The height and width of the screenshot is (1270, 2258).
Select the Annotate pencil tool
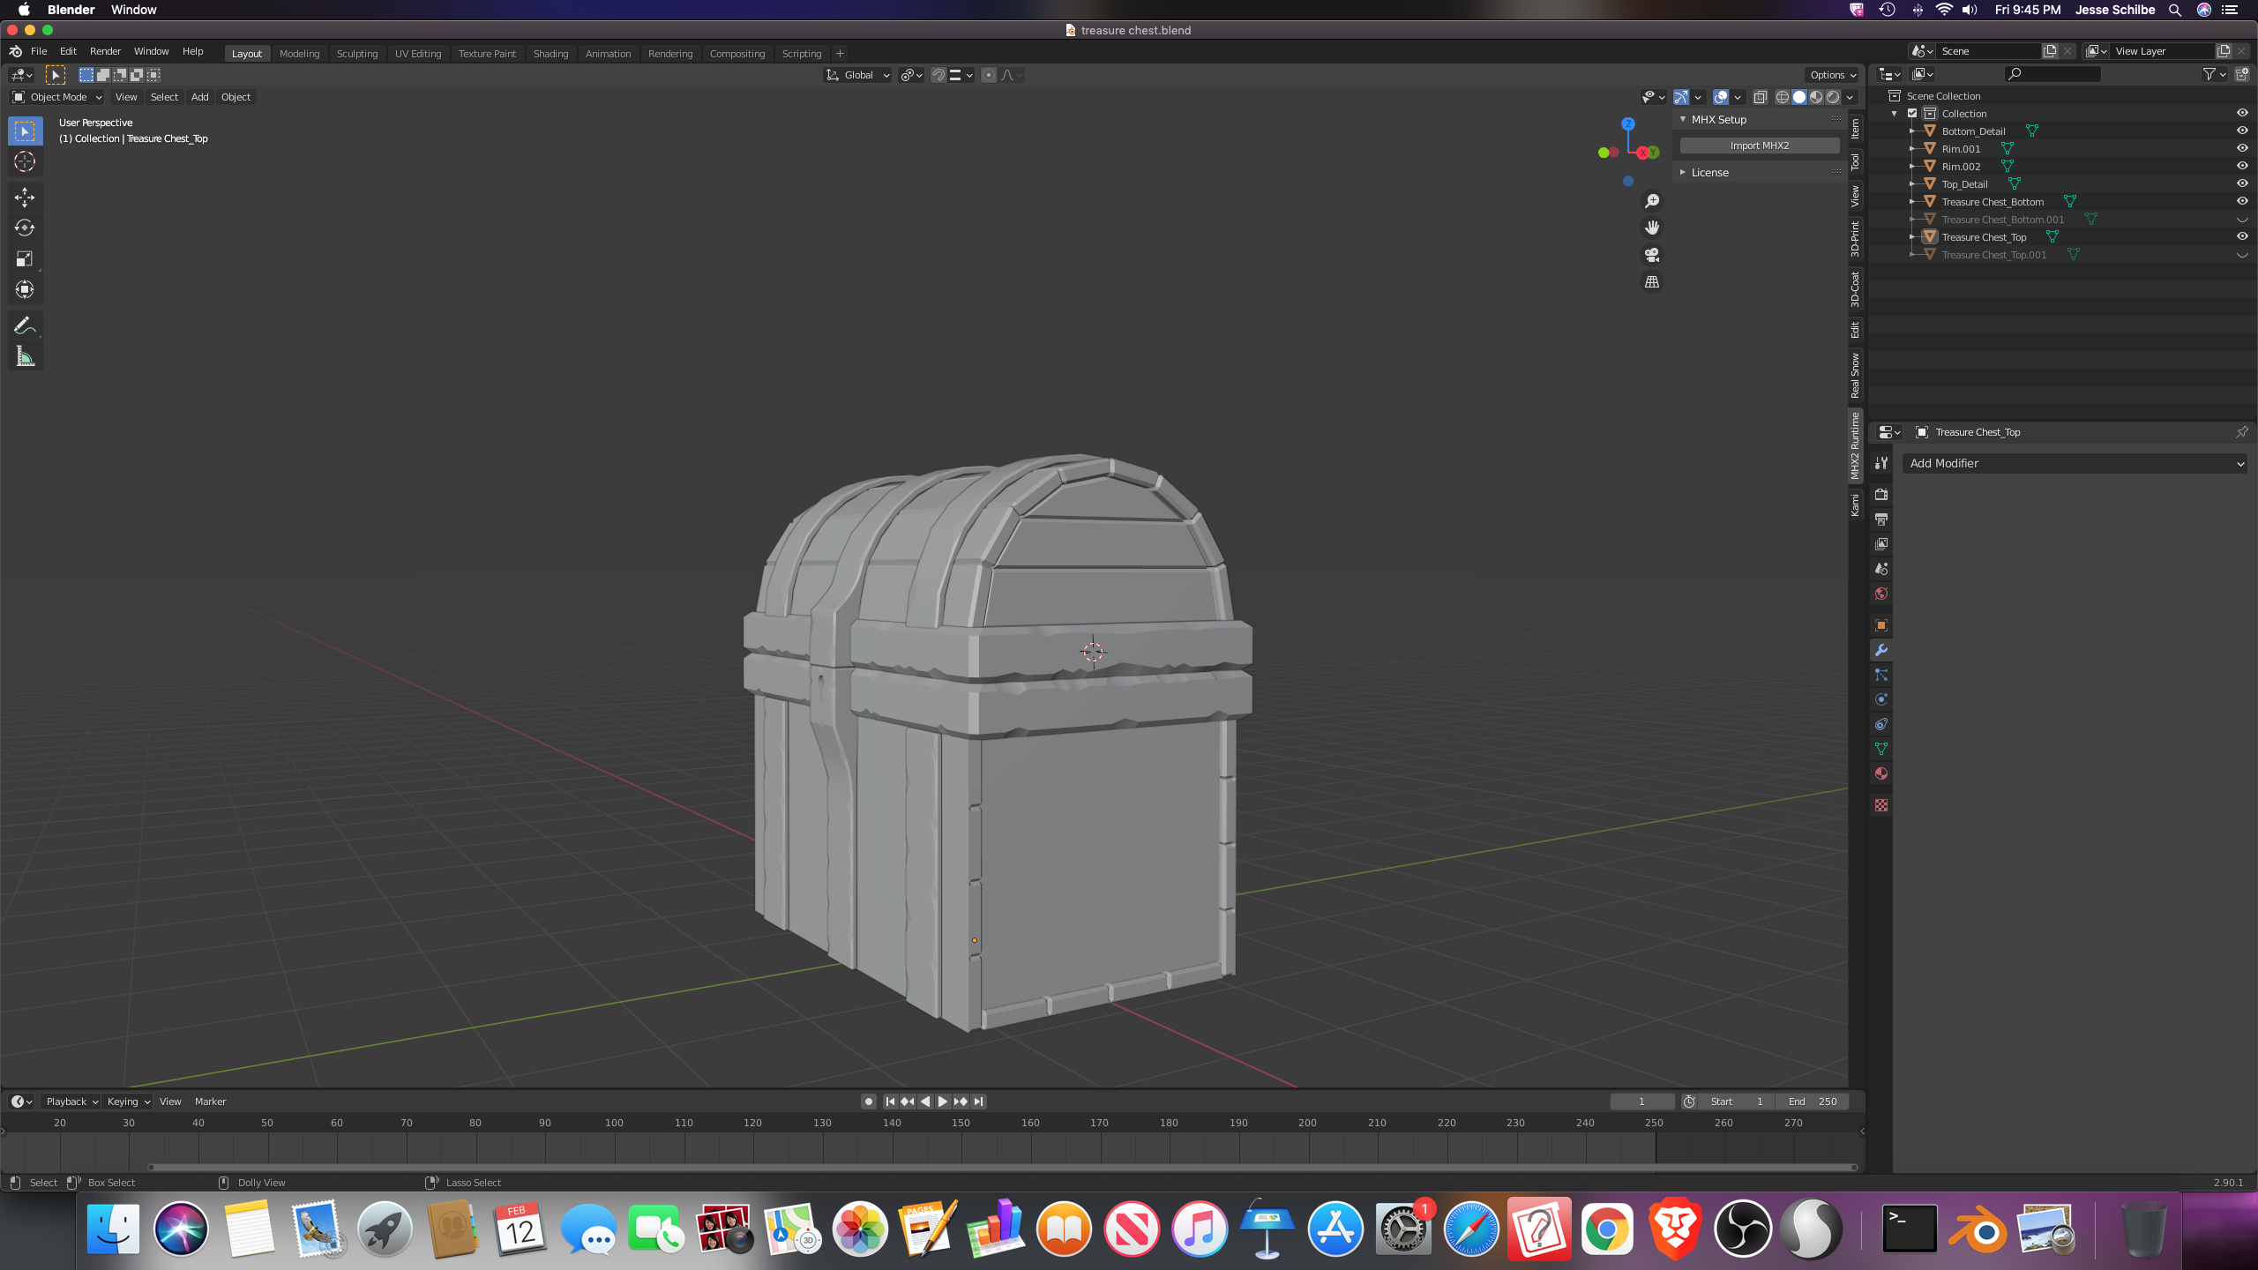(25, 325)
